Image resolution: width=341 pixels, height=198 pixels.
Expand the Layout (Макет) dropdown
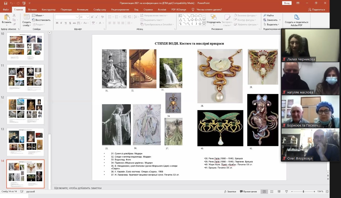point(38,15)
